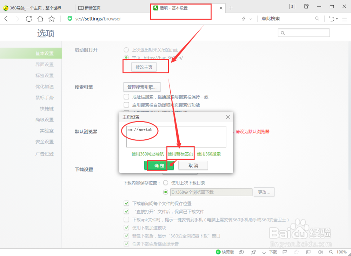Open 安全设置 in sidebar
Viewport: 351px width, 256px height.
click(x=44, y=141)
